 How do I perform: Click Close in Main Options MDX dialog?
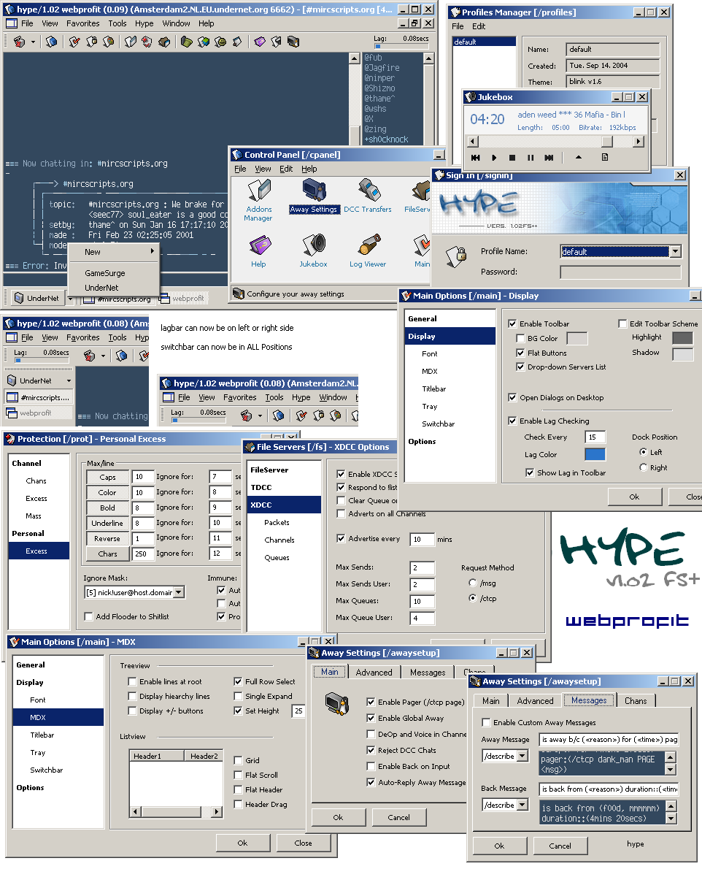pyautogui.click(x=303, y=843)
